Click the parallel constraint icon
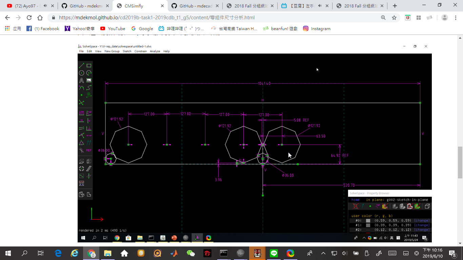This screenshot has height=260, width=463. 81,128
